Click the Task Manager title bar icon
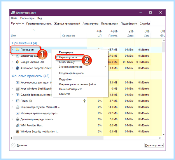The height and width of the screenshot is (160, 175). click(x=13, y=13)
